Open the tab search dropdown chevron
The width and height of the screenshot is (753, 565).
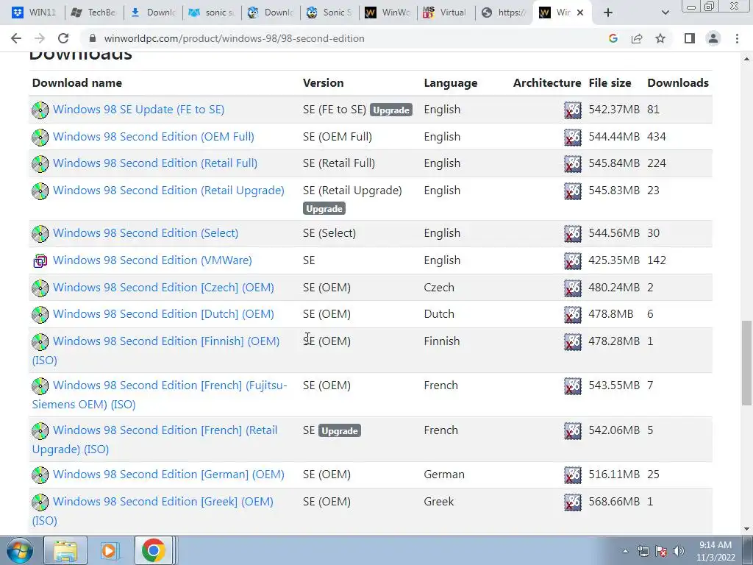(x=665, y=13)
